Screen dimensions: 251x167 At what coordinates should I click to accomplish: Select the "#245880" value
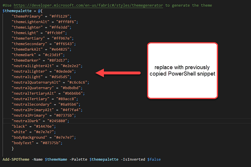[57, 121]
